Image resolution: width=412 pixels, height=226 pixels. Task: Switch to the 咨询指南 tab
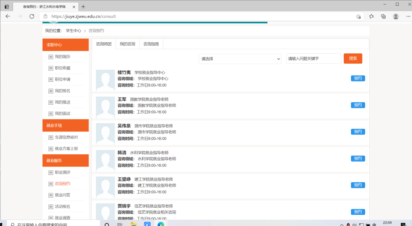coord(151,44)
